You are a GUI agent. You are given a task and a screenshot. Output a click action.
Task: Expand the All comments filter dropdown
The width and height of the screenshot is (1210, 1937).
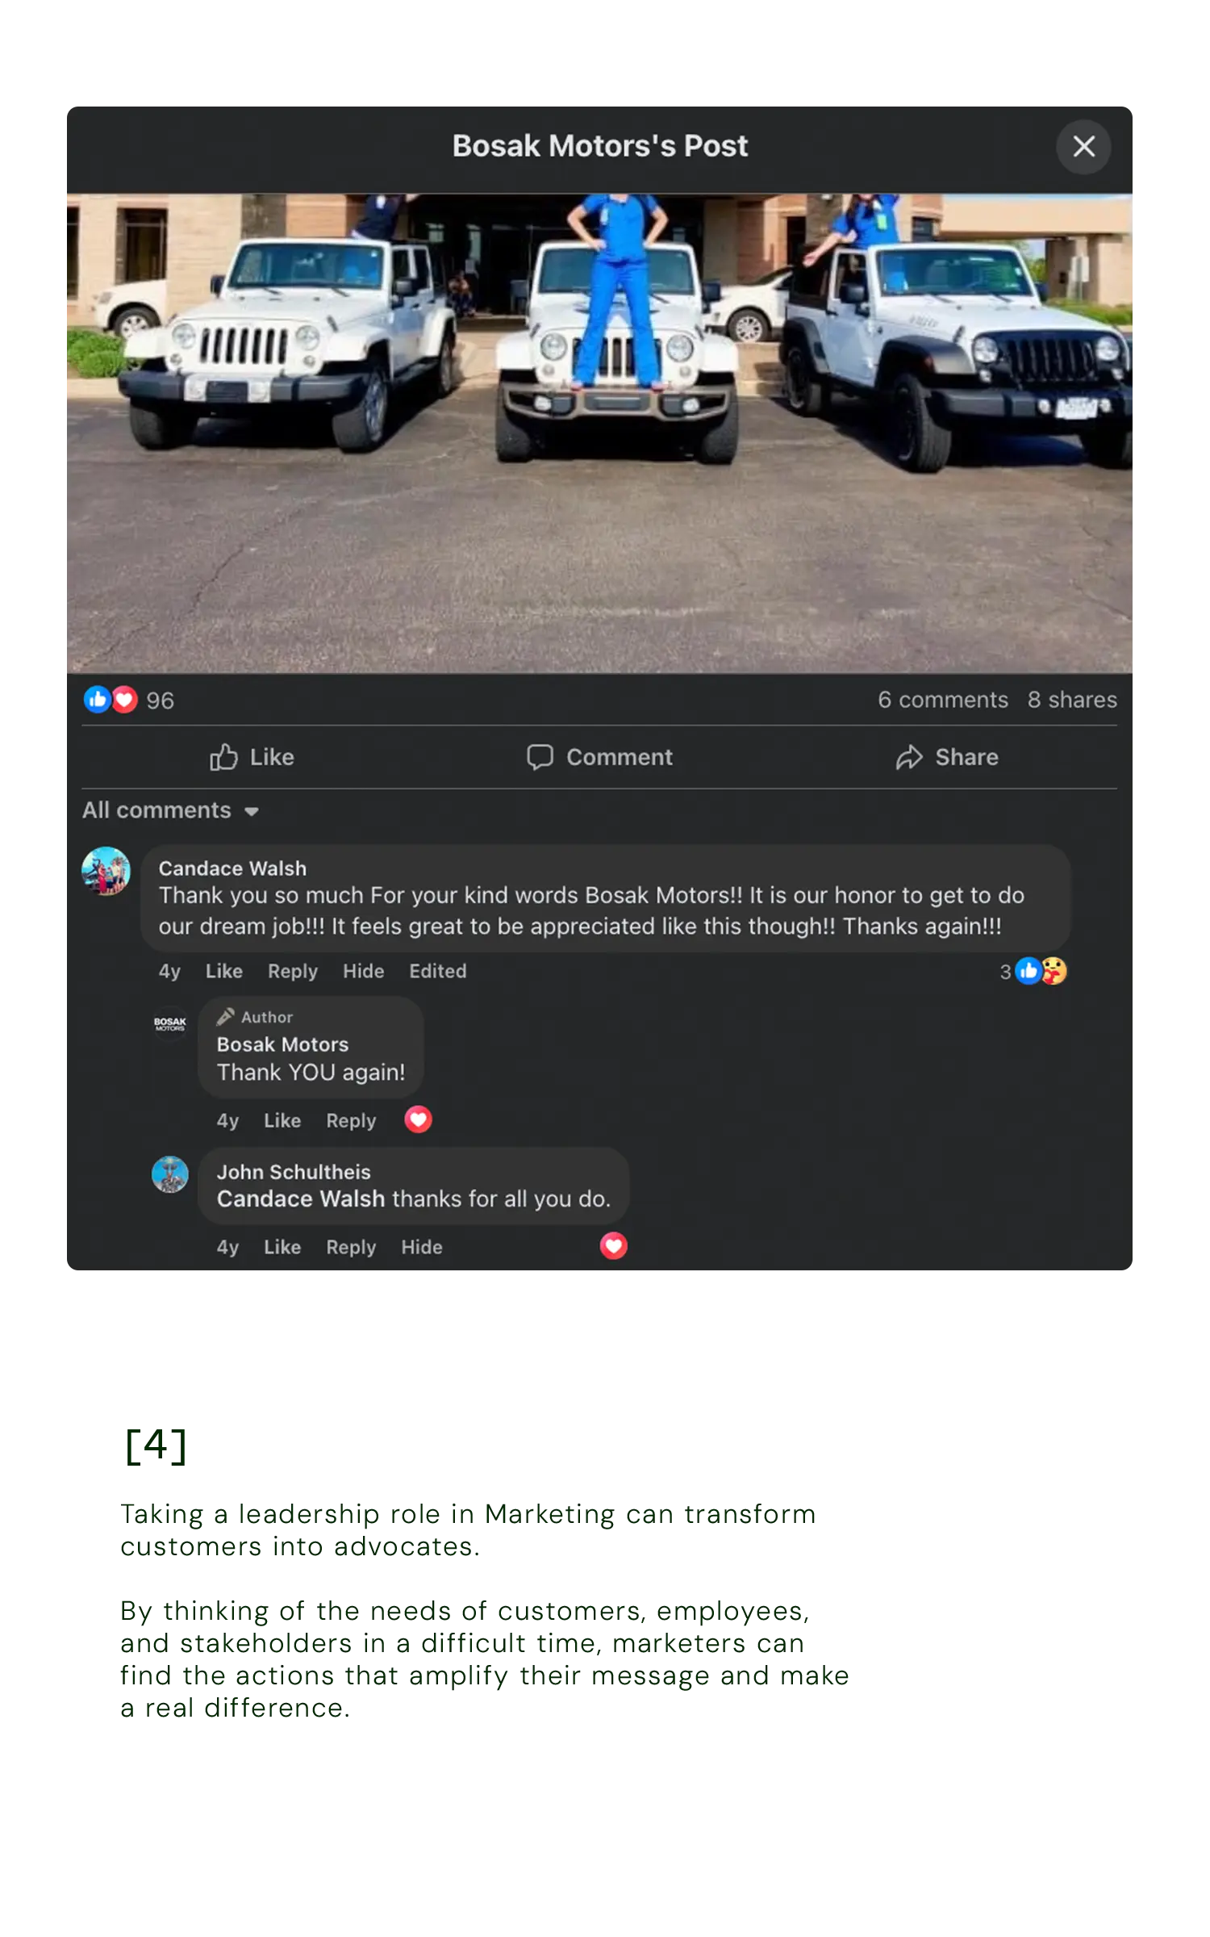pos(170,810)
